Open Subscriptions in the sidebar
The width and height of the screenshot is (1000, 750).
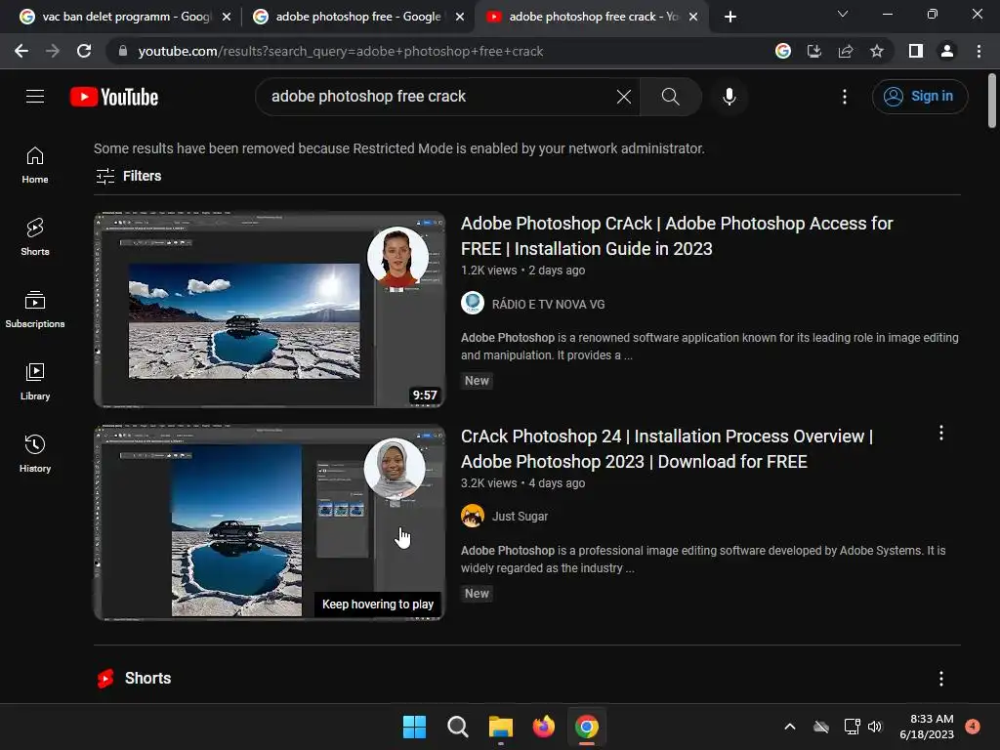(x=35, y=310)
